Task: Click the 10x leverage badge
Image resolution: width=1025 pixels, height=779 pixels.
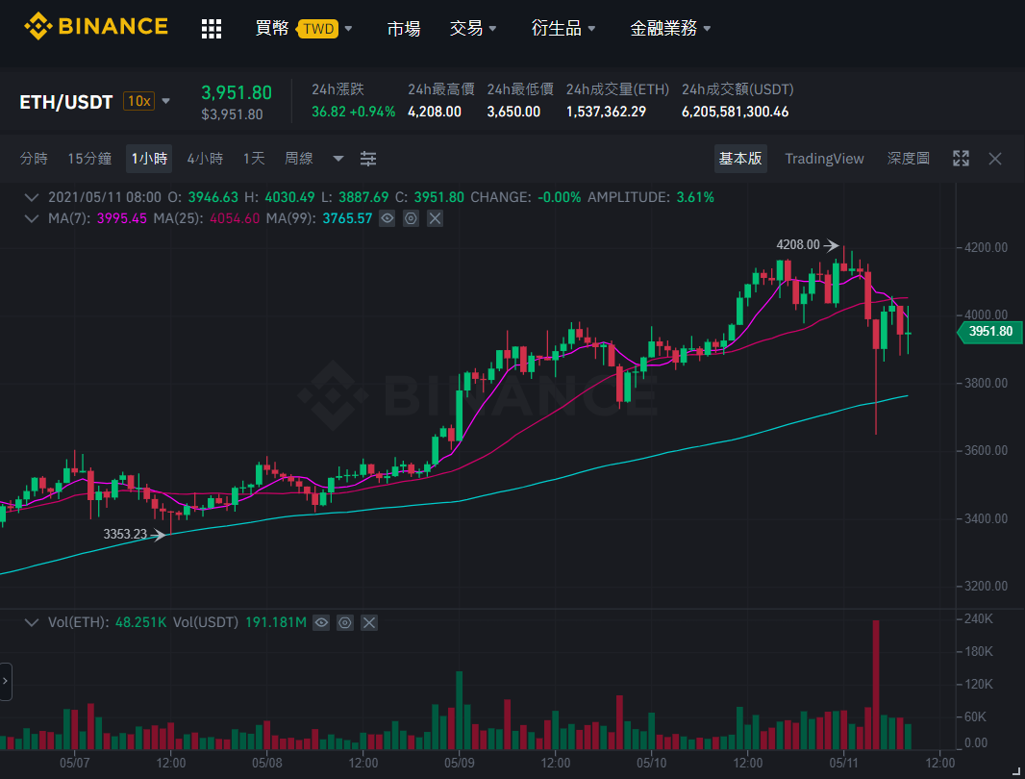Action: (138, 101)
